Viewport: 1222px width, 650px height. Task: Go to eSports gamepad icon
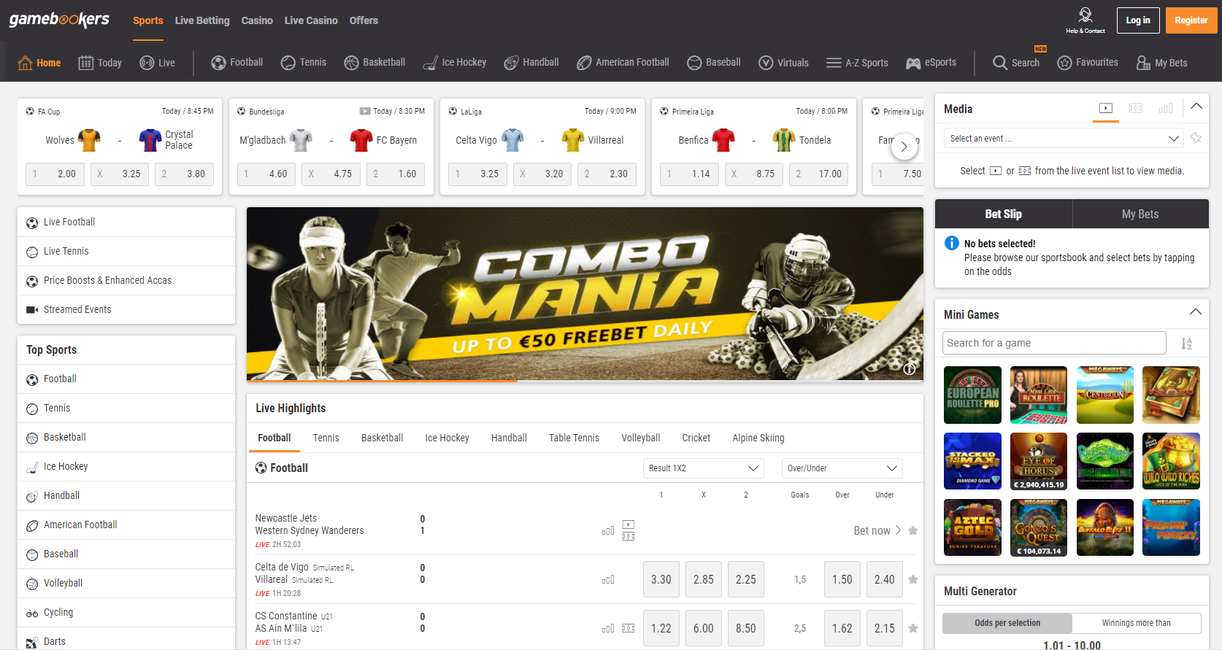(x=931, y=63)
